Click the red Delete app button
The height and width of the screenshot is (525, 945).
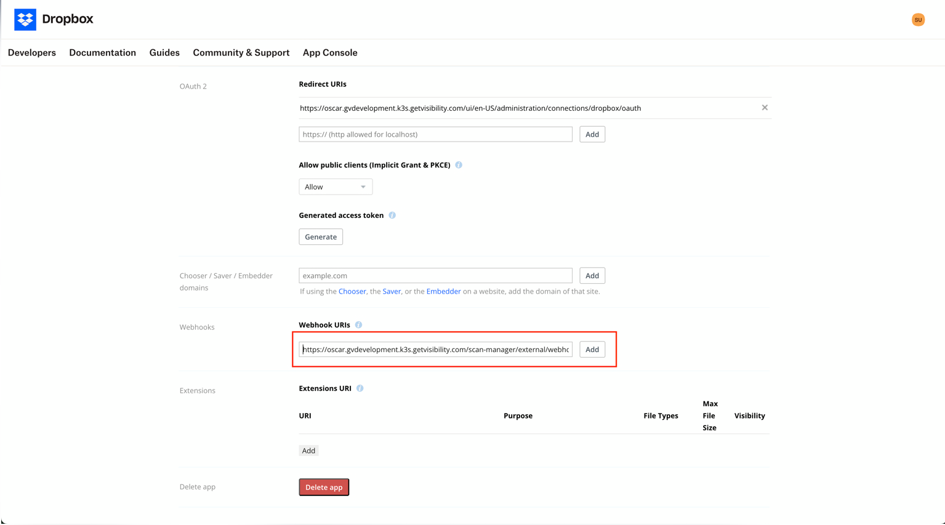click(x=324, y=487)
